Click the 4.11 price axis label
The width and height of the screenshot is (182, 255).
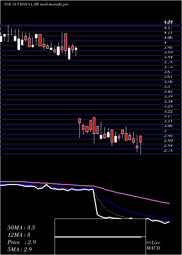pos(168,33)
